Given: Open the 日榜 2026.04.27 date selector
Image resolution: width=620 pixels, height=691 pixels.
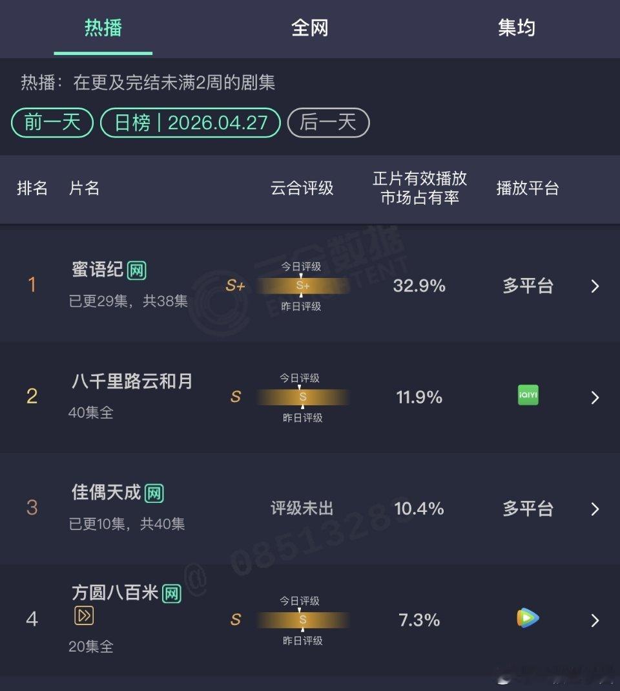Looking at the screenshot, I should (x=190, y=123).
